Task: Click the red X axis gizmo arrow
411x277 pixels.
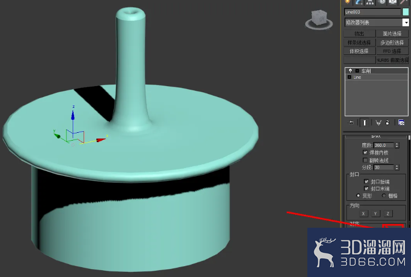Action: (101, 140)
